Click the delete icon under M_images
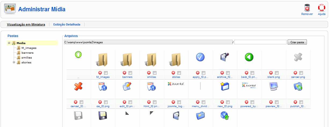Viewport: 330px width, 127px height. coord(100,73)
